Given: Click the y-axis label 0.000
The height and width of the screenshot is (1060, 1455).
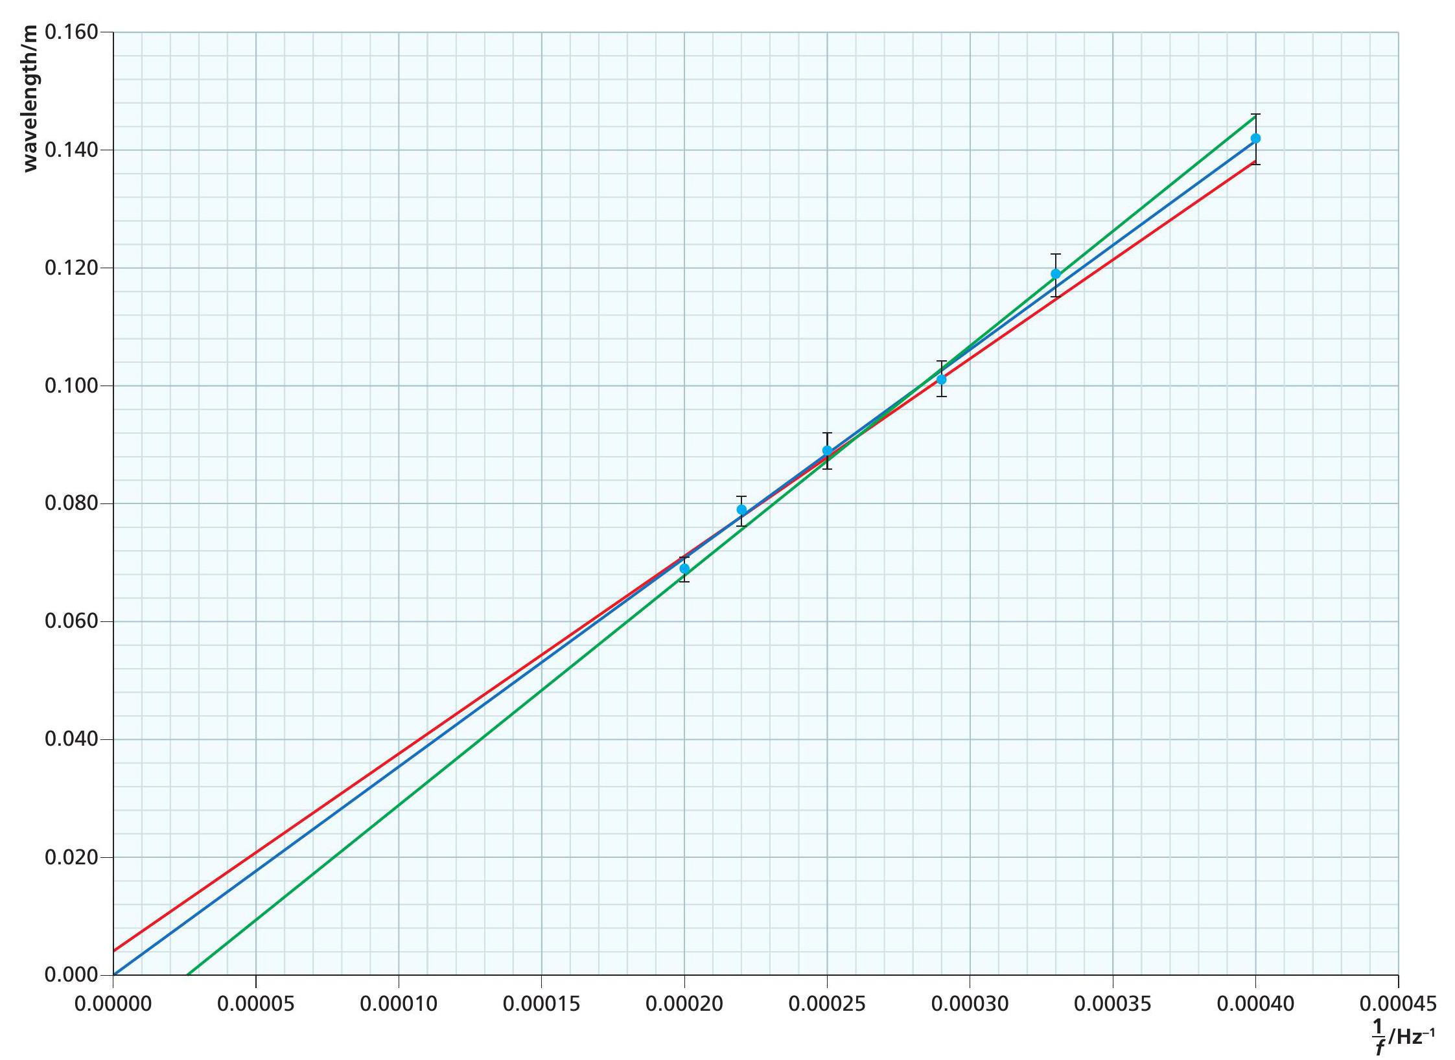Looking at the screenshot, I should point(71,974).
